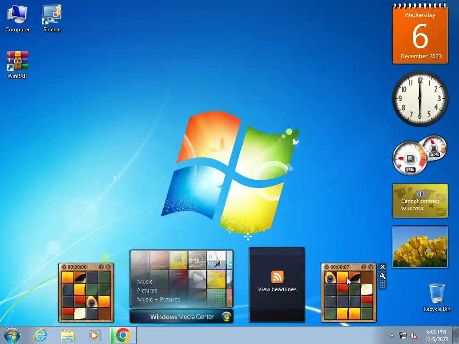Image resolution: width=459 pixels, height=344 pixels.
Task: Select the Sidebar shortcut icon
Action: [52, 18]
